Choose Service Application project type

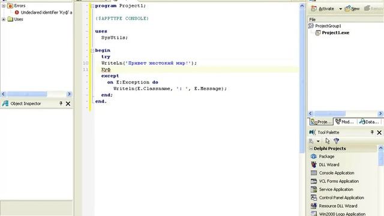(332, 190)
